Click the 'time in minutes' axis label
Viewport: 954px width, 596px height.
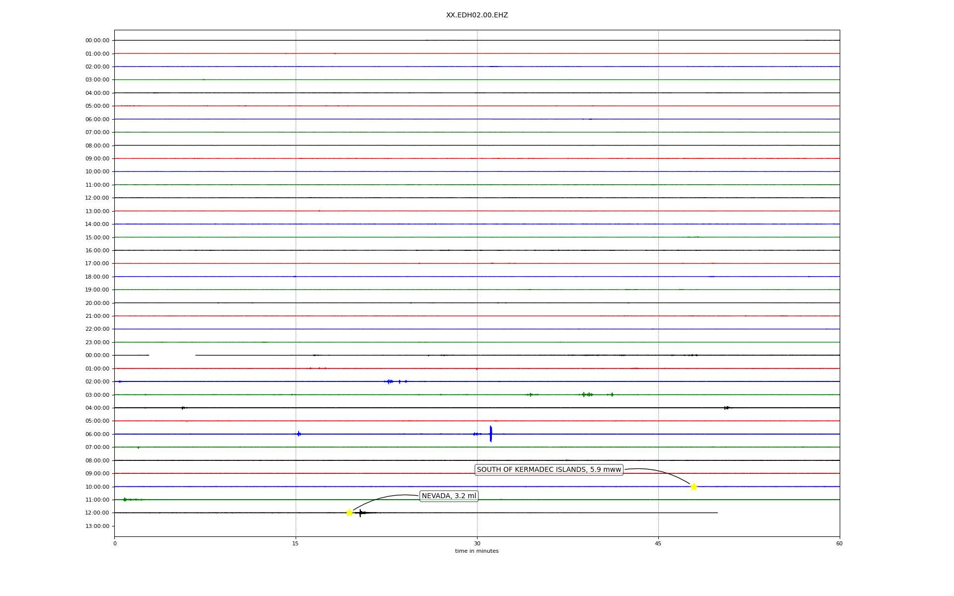point(477,551)
